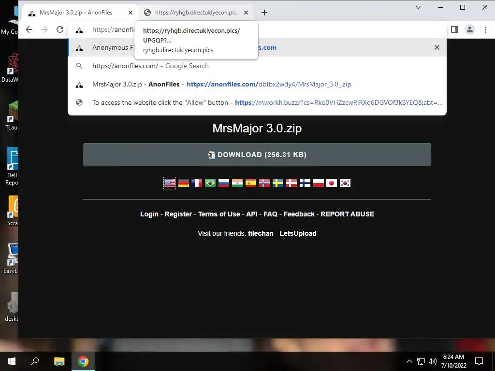Choose the German flag language
The image size is (495, 371).
(183, 183)
